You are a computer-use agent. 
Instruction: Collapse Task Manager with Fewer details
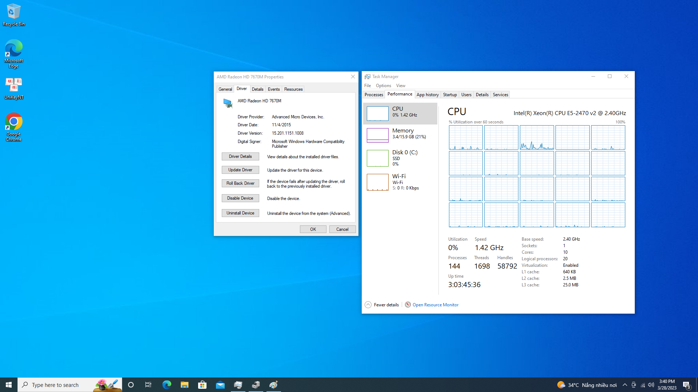(x=382, y=305)
